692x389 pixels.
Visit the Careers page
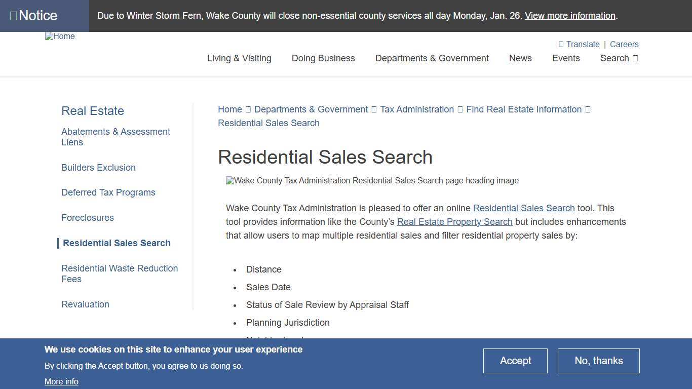[624, 44]
